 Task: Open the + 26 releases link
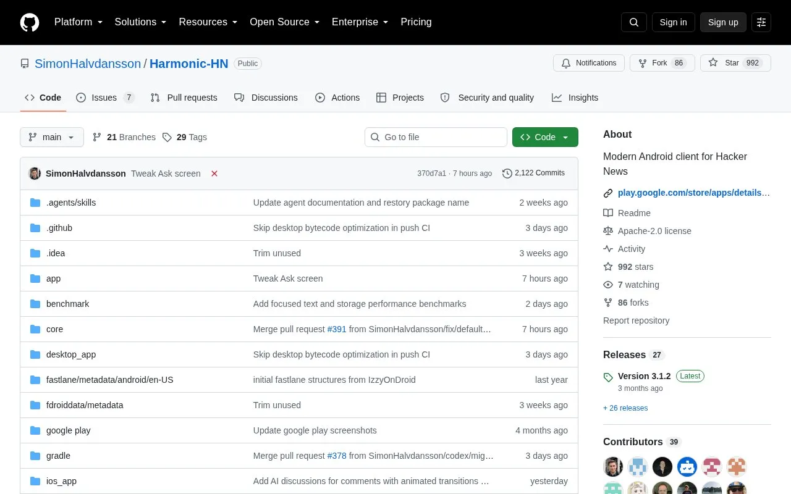click(625, 408)
